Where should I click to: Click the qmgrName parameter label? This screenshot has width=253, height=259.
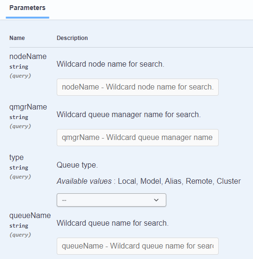(x=28, y=107)
